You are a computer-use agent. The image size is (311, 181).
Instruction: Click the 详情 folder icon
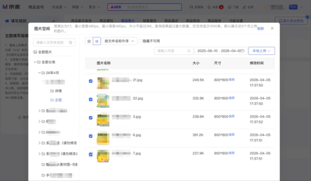click(52, 91)
